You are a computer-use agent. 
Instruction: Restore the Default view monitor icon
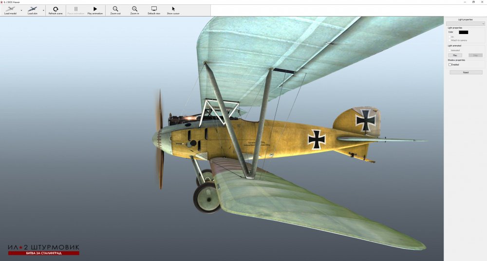(154, 9)
